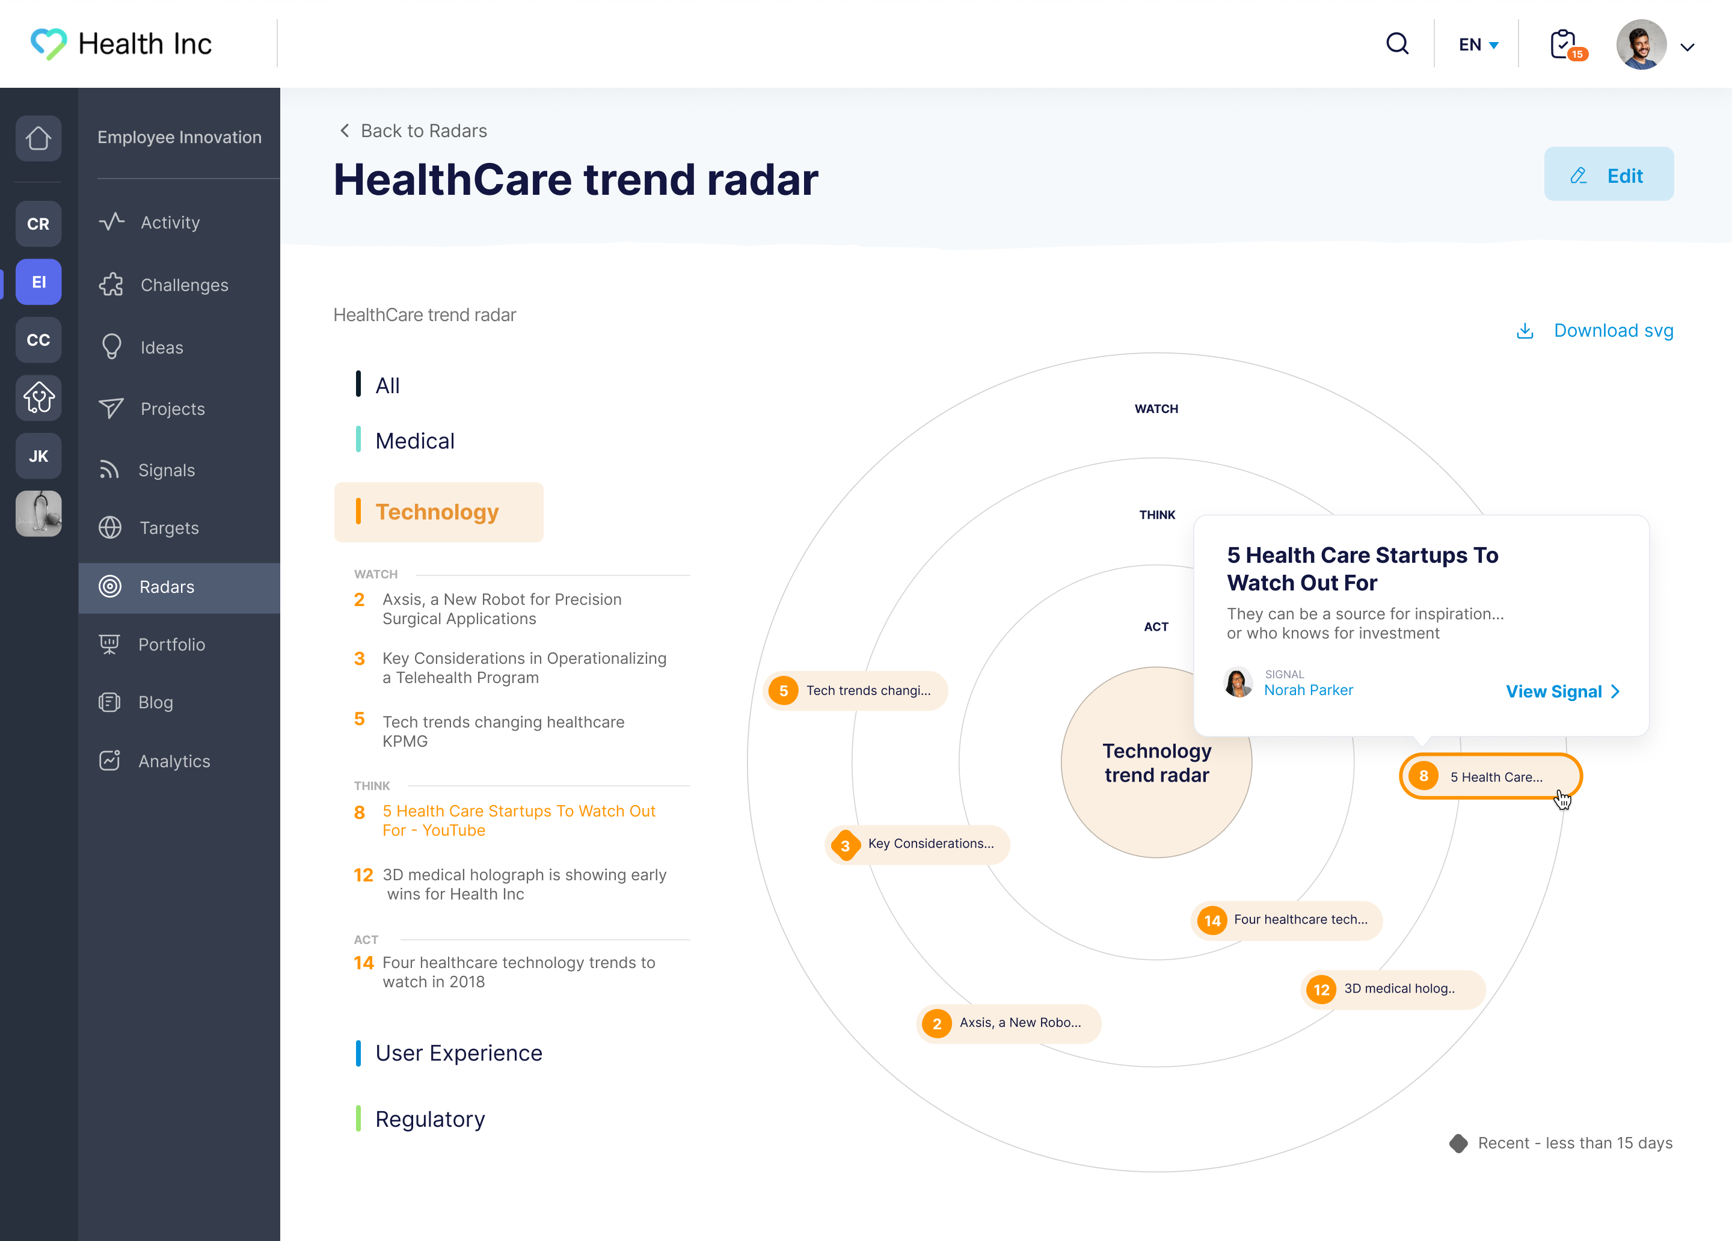Click the Analytics chart icon
Image resolution: width=1732 pixels, height=1241 pixels.
tap(109, 761)
